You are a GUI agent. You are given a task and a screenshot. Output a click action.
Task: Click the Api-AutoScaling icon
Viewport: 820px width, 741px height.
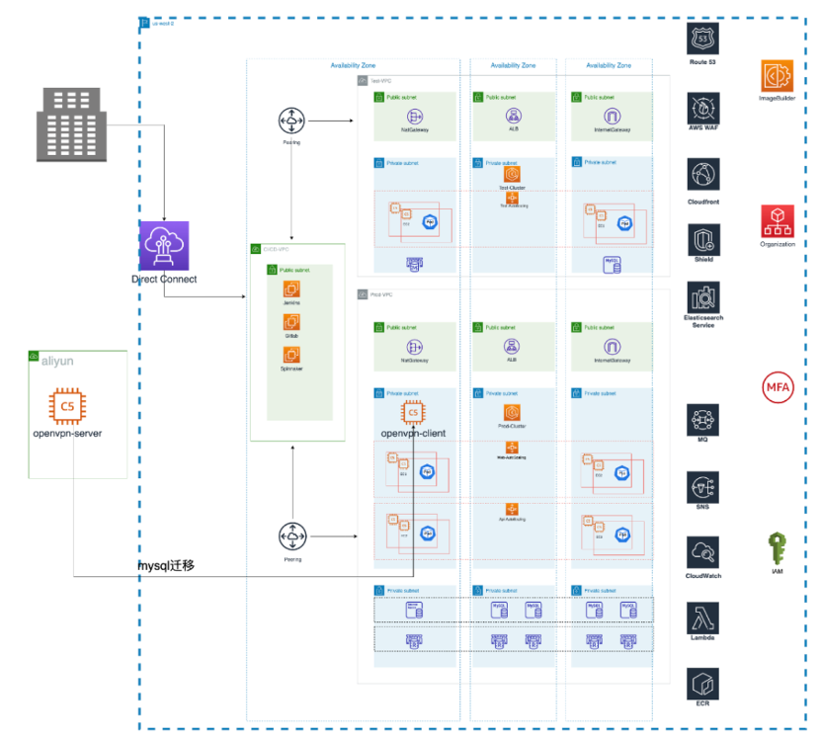point(512,510)
